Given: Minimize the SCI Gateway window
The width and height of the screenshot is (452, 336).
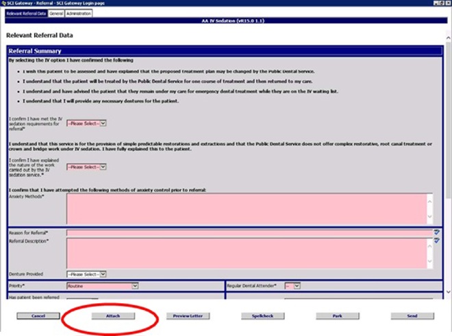Looking at the screenshot, I should [436, 3].
